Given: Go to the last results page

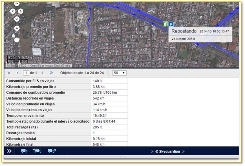Looking at the screenshot, I should click(x=51, y=73).
